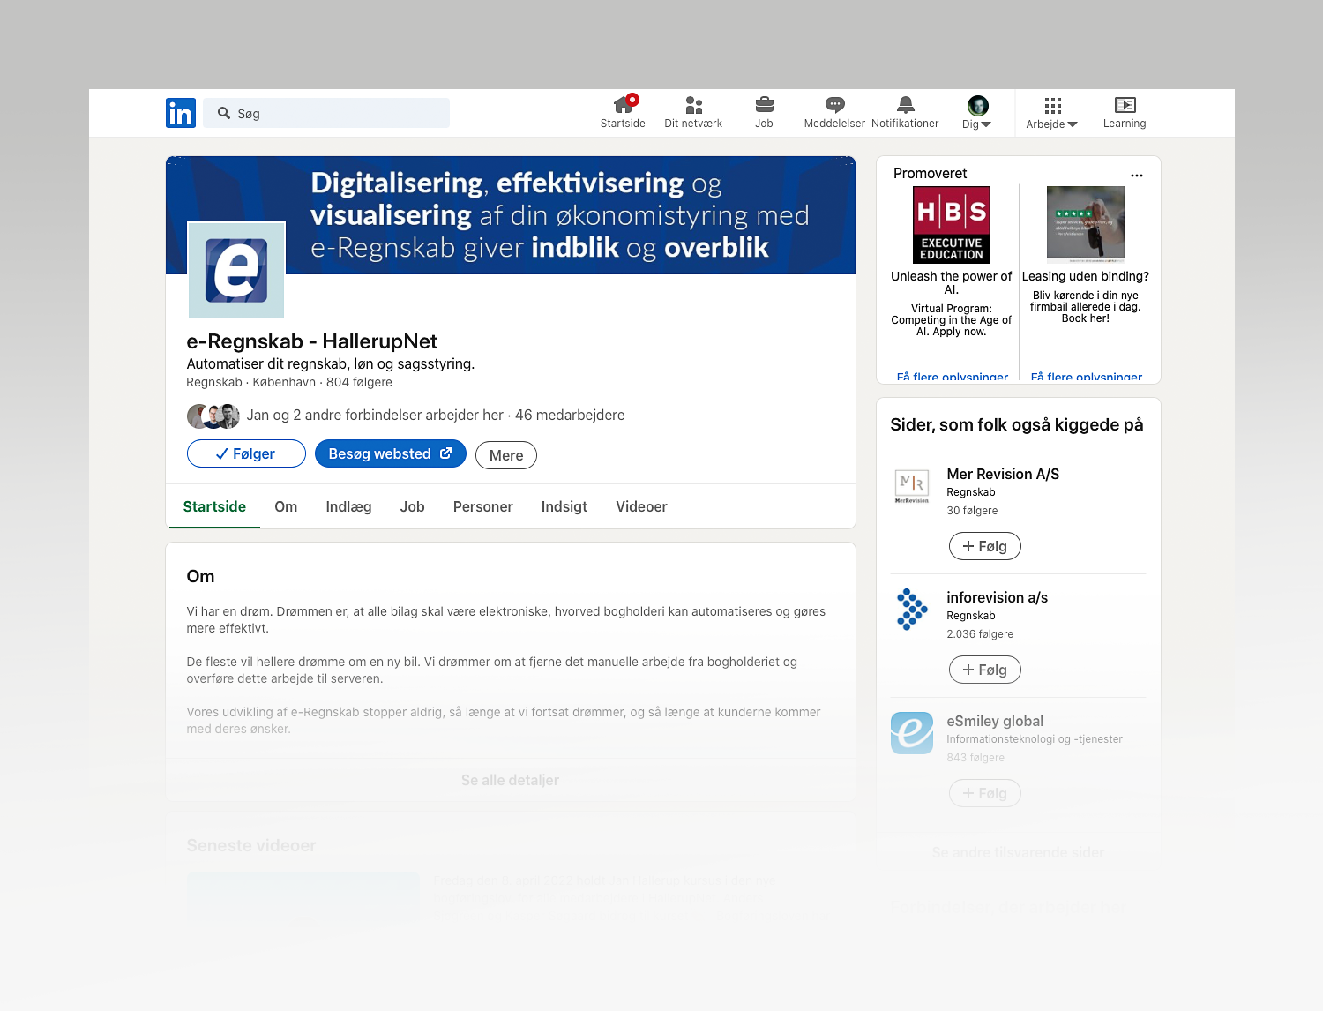Open Meddelelser messaging icon
The width and height of the screenshot is (1323, 1011).
click(834, 105)
